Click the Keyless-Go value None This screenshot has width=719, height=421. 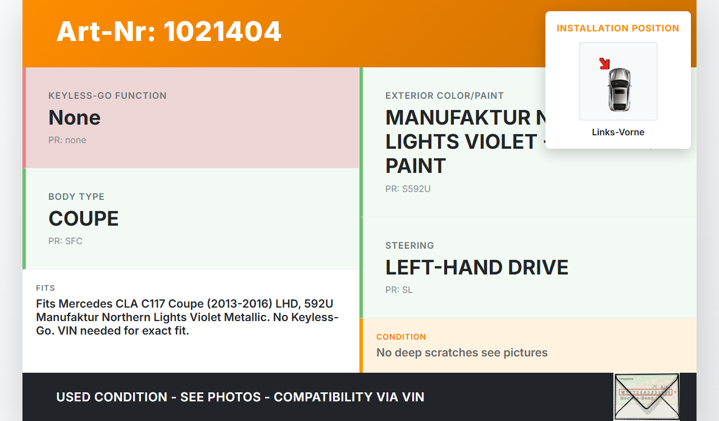[x=74, y=118]
